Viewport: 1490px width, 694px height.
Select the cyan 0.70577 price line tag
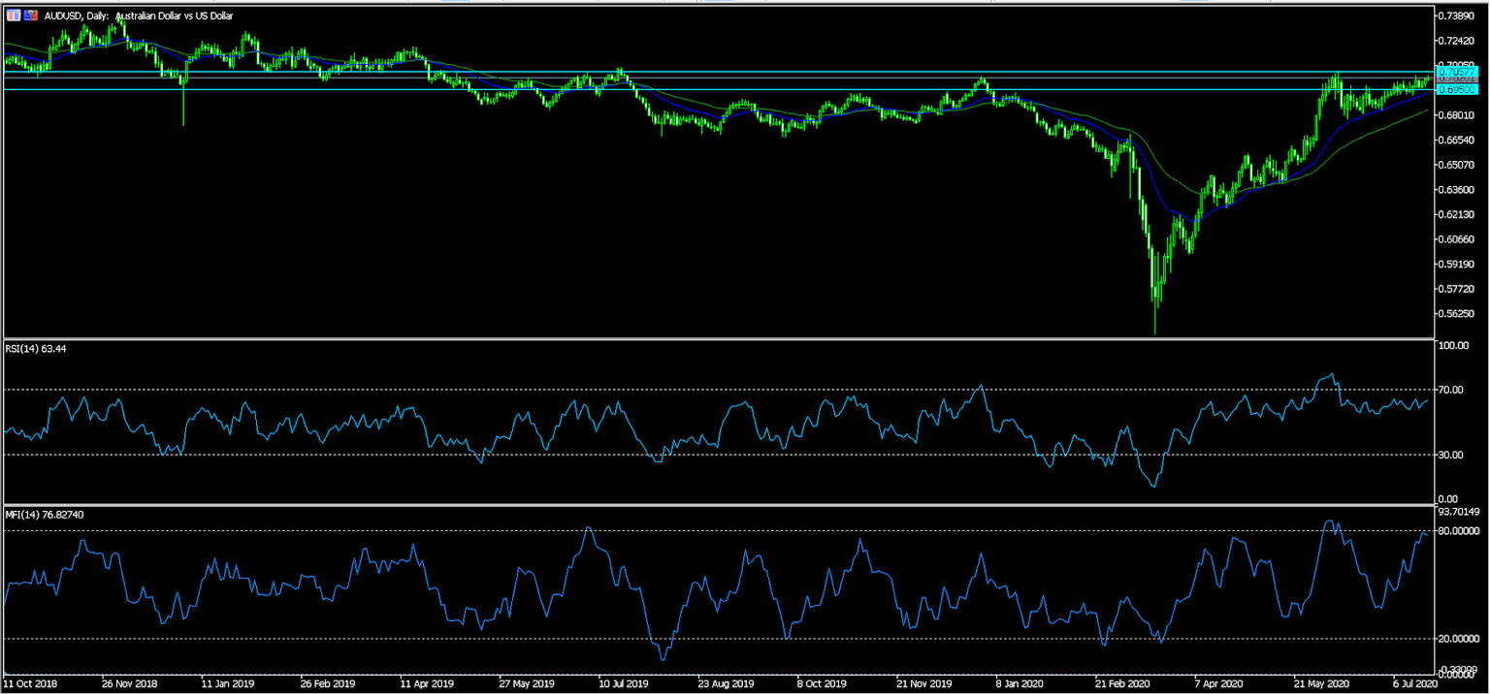coord(1457,72)
